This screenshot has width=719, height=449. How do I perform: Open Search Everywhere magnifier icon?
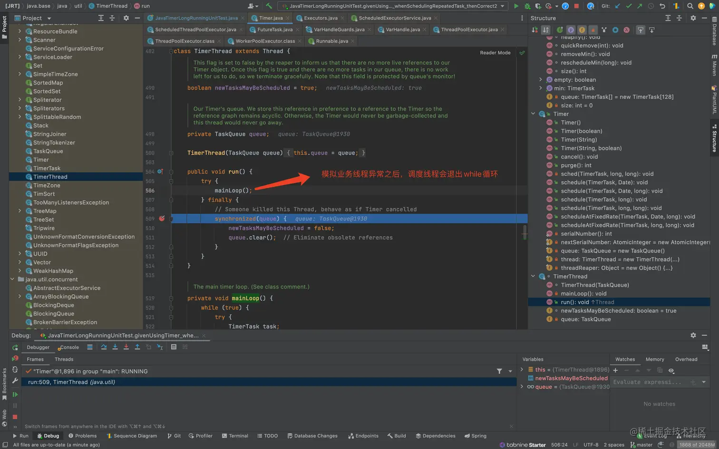(690, 6)
